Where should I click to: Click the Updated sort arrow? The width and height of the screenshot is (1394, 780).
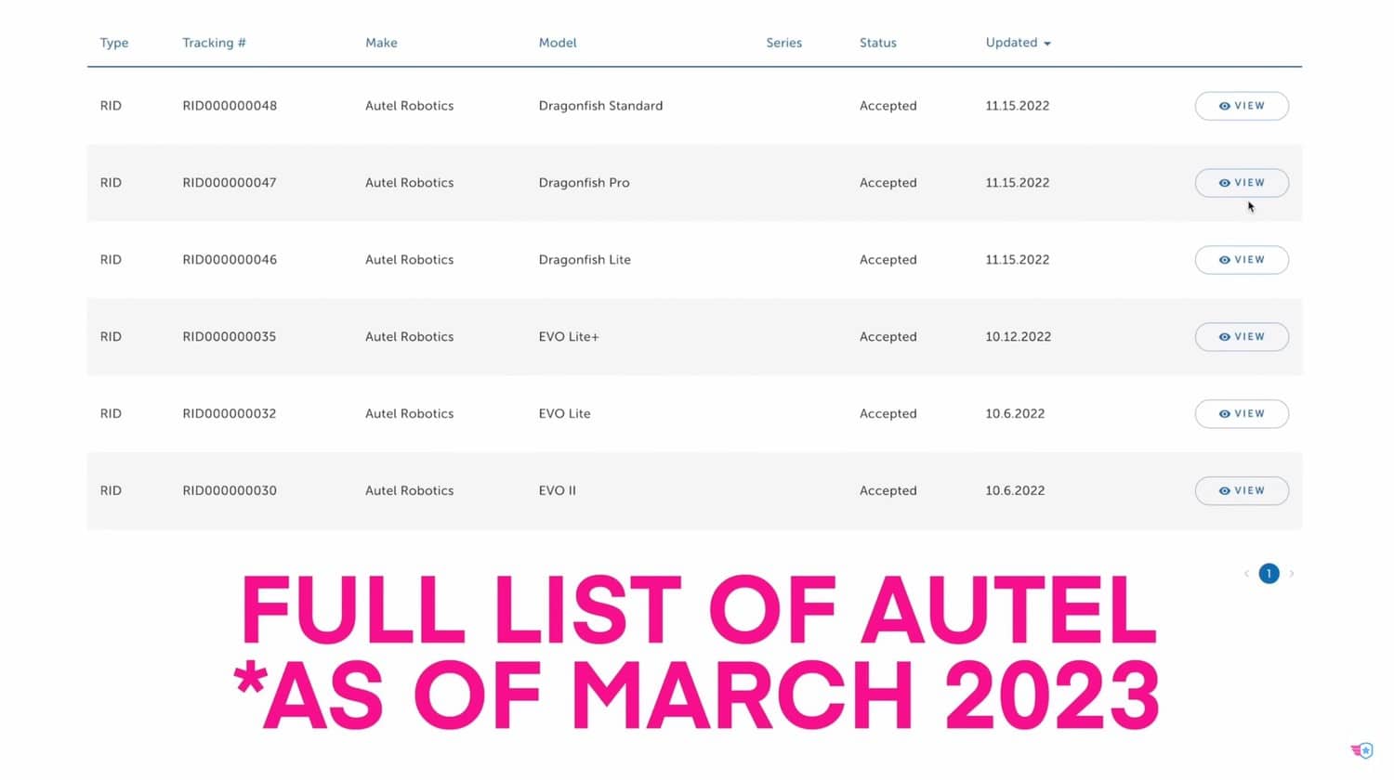tap(1047, 44)
